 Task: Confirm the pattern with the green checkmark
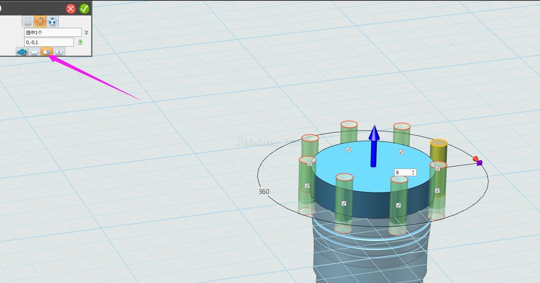coord(84,9)
